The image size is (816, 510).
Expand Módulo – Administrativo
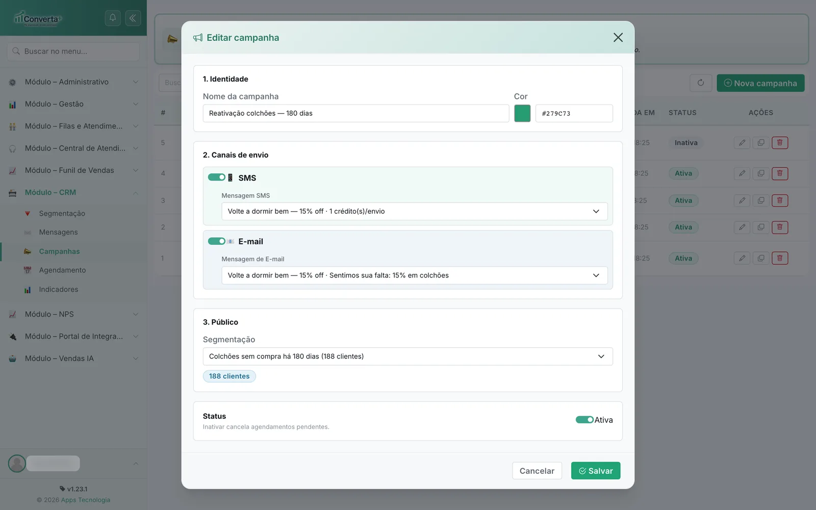coord(73,82)
